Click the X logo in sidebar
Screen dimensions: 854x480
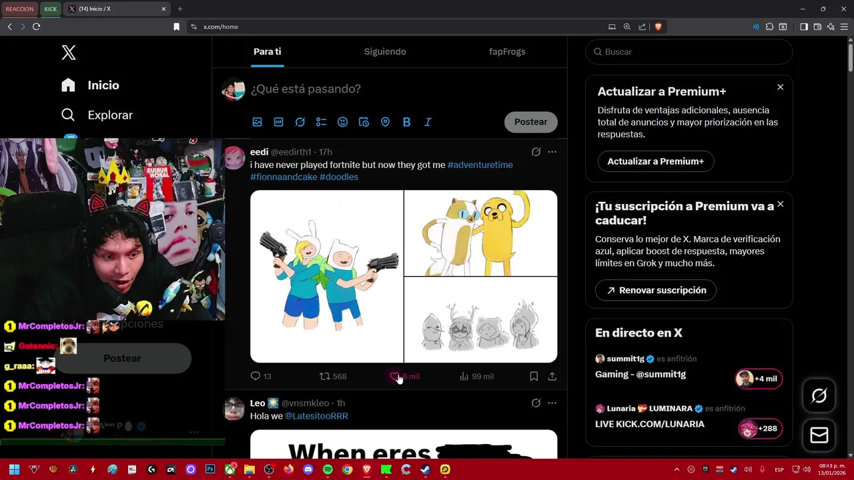[69, 53]
